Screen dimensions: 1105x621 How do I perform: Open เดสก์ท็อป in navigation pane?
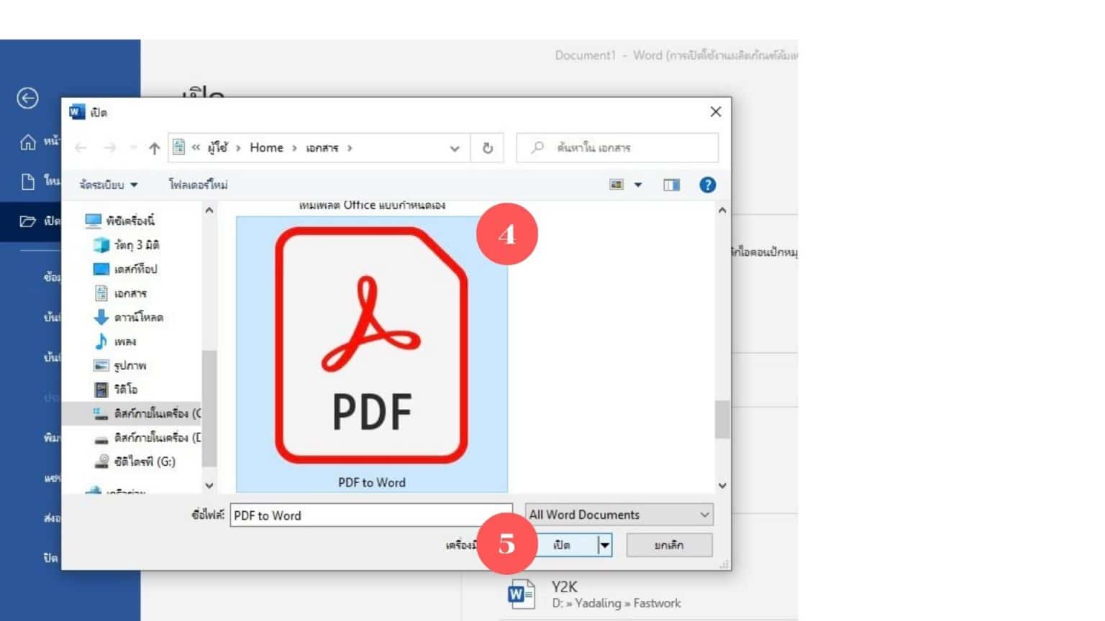125,269
